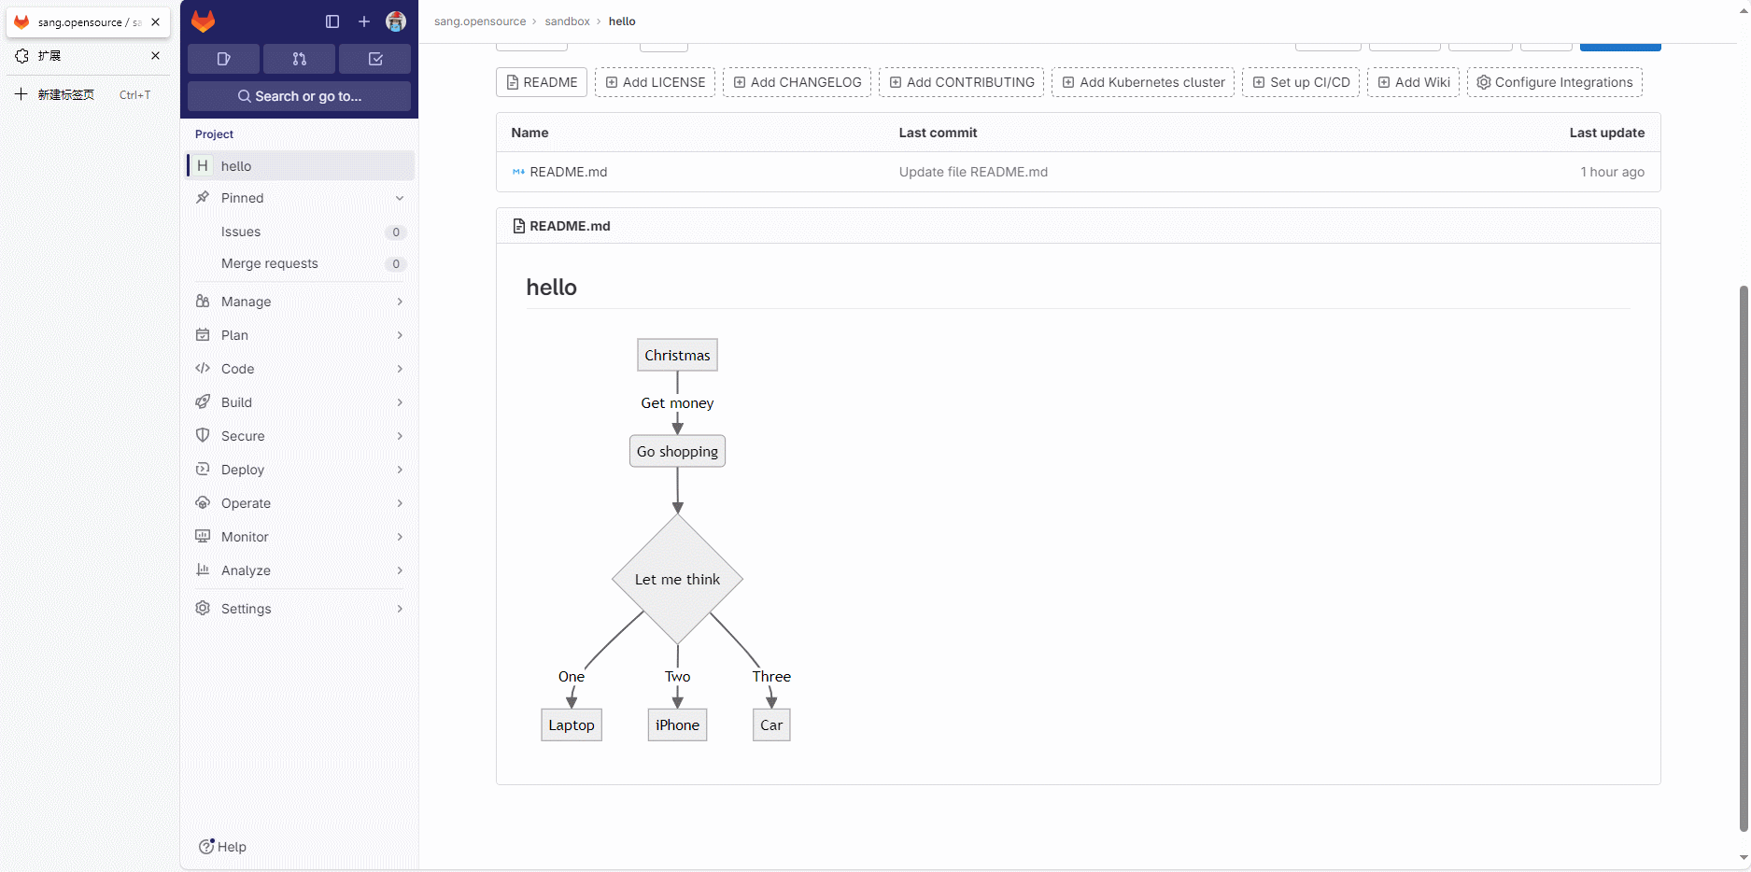Collapse the Pinned section
1751x872 pixels.
(400, 198)
